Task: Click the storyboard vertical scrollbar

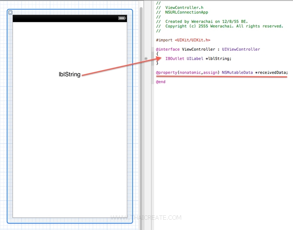Action: click(x=141, y=118)
